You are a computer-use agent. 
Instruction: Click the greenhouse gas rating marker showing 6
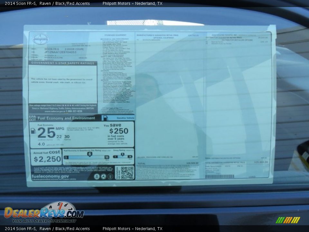pos(89,154)
